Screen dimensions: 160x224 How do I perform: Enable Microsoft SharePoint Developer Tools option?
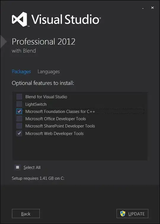[x=19, y=126]
